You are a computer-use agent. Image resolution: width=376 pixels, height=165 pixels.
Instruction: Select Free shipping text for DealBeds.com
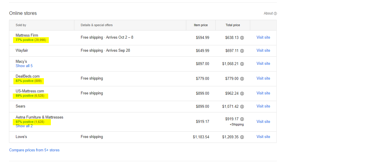(92, 78)
